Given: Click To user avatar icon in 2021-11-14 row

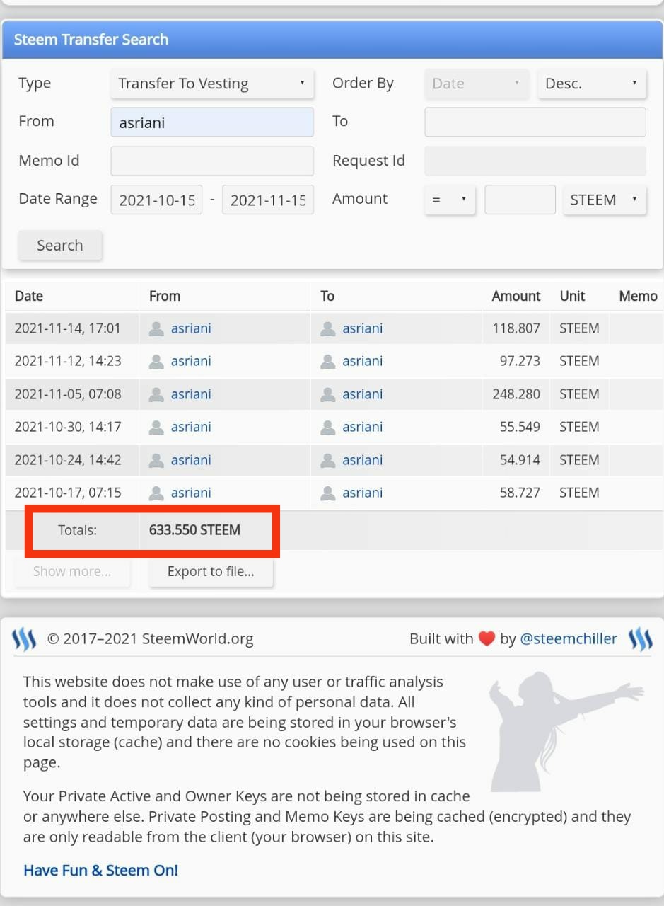Looking at the screenshot, I should [x=328, y=328].
